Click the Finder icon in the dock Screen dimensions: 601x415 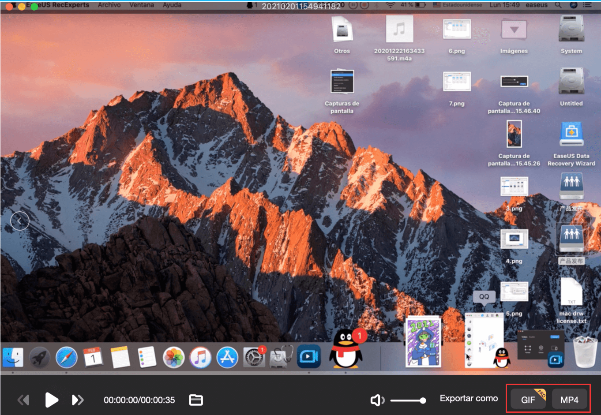[x=13, y=357]
